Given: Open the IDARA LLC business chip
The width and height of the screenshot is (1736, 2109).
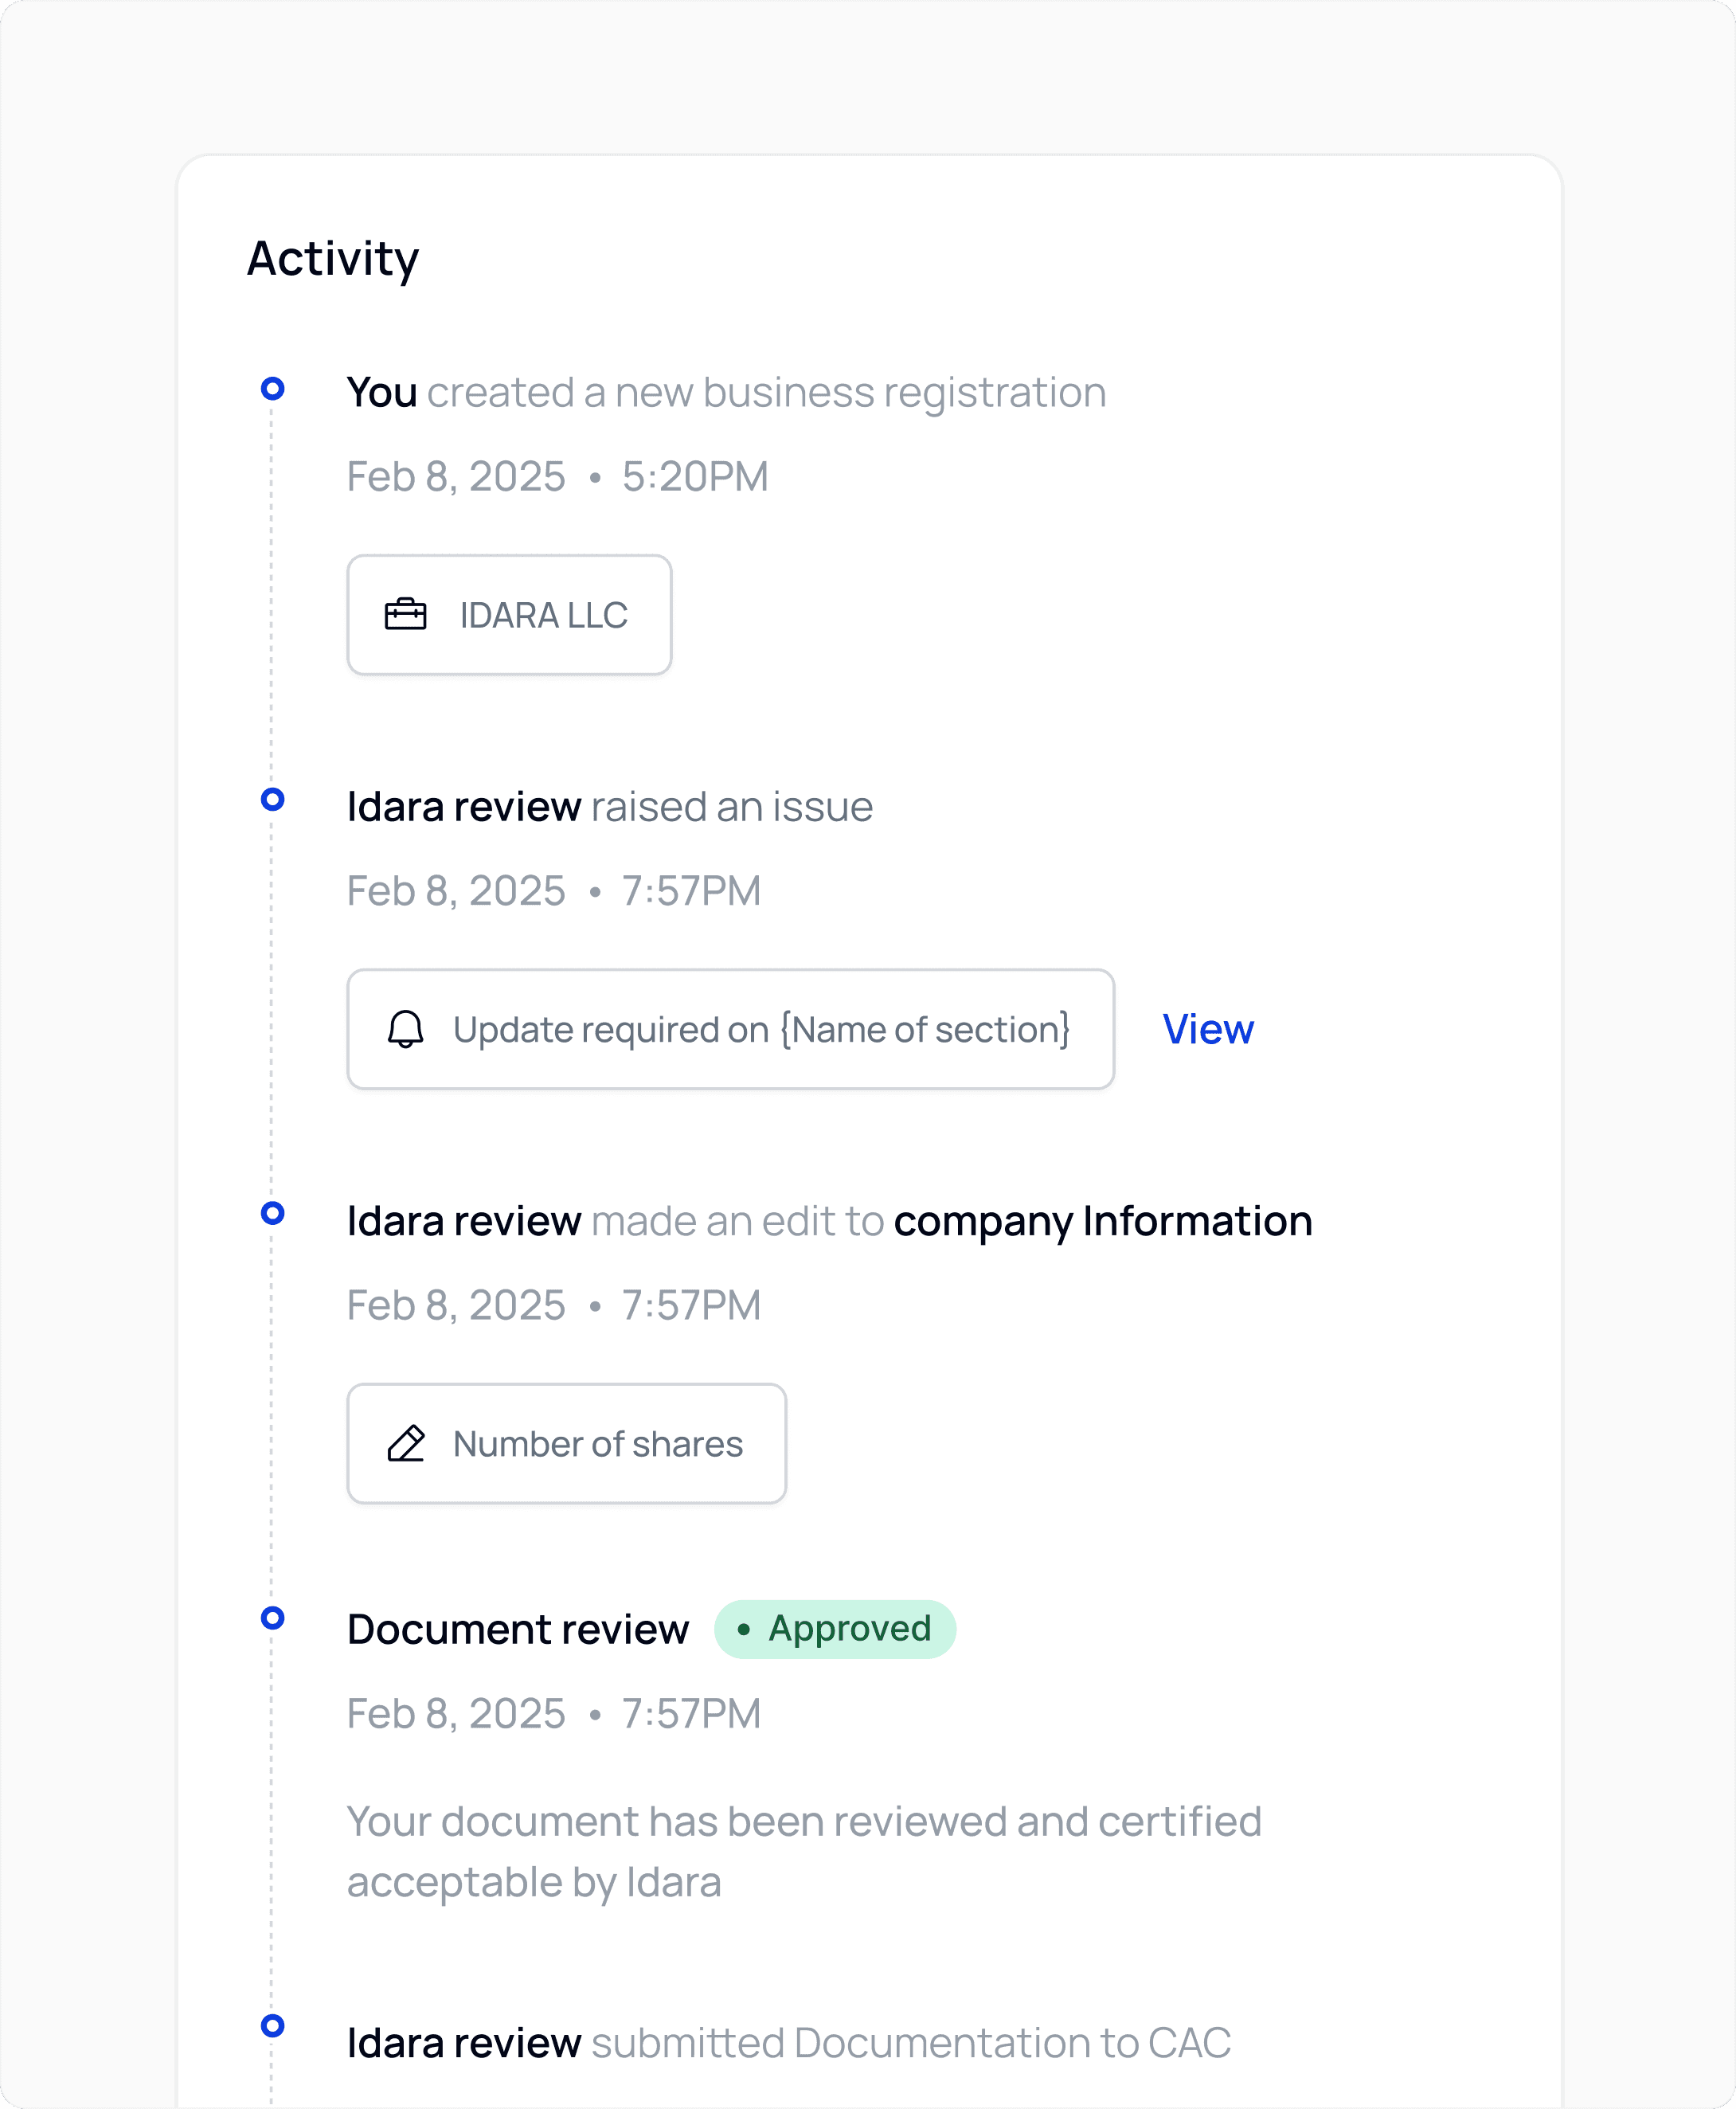Looking at the screenshot, I should [509, 615].
